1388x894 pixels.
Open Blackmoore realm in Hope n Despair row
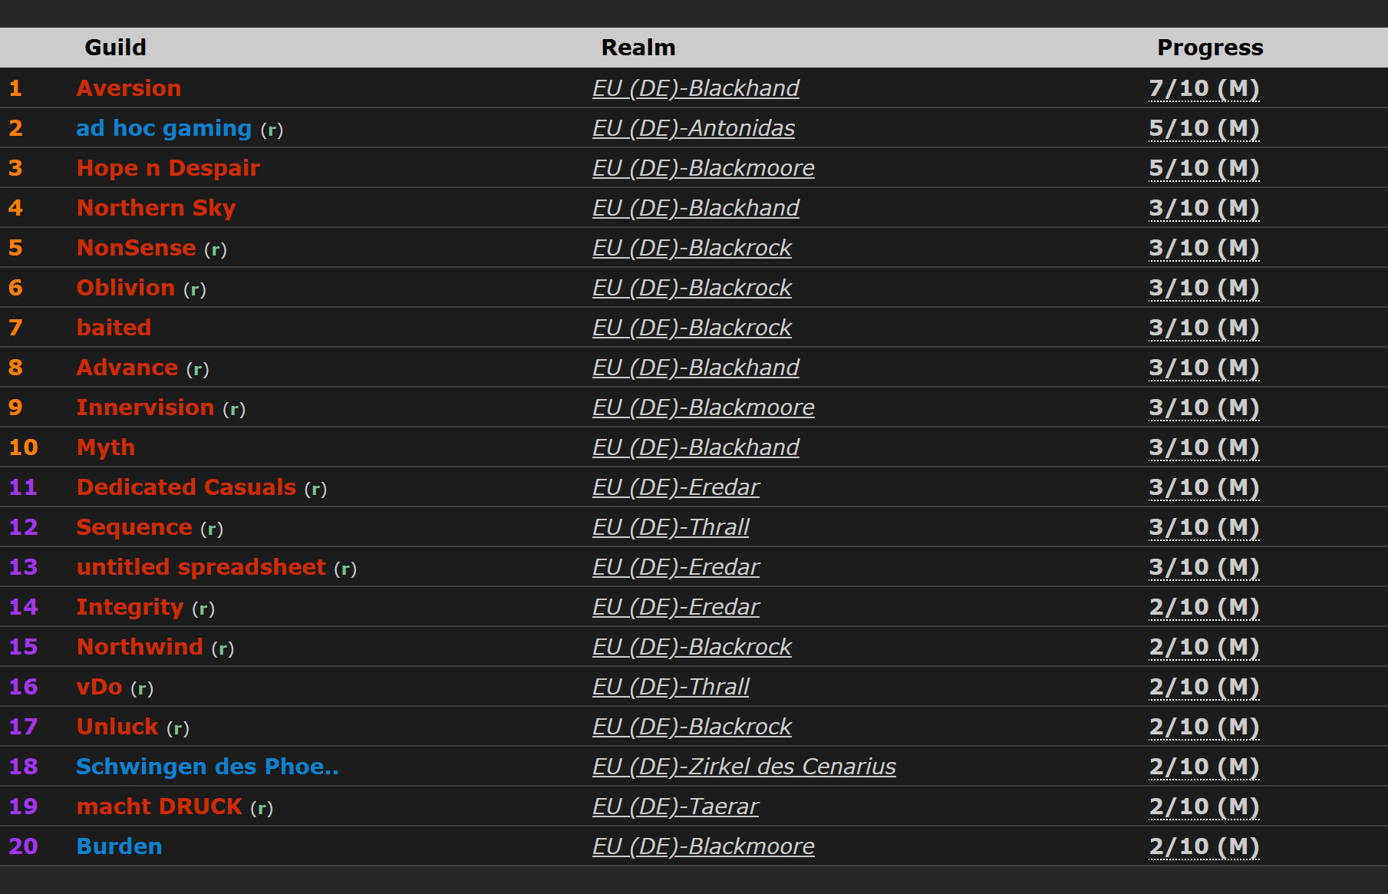pyautogui.click(x=704, y=168)
